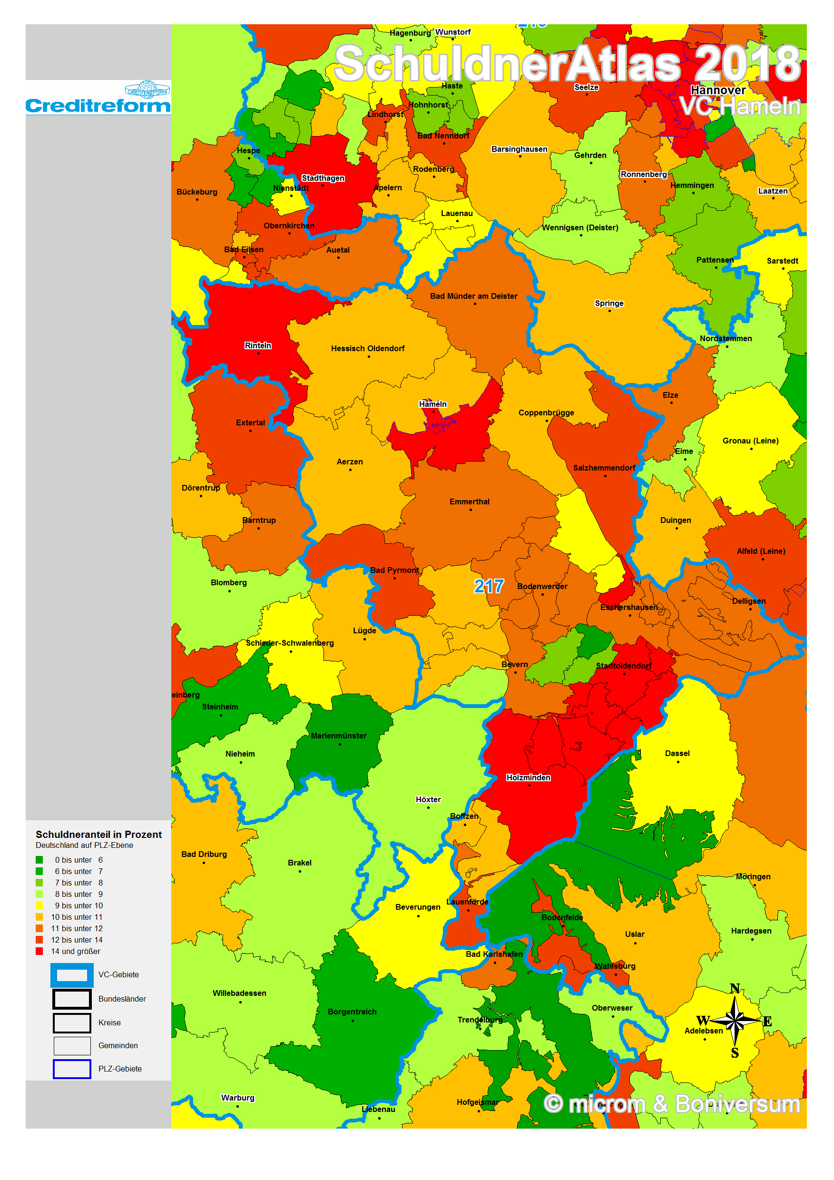
Task: Click the Warburg label
Action: pyautogui.click(x=237, y=1098)
